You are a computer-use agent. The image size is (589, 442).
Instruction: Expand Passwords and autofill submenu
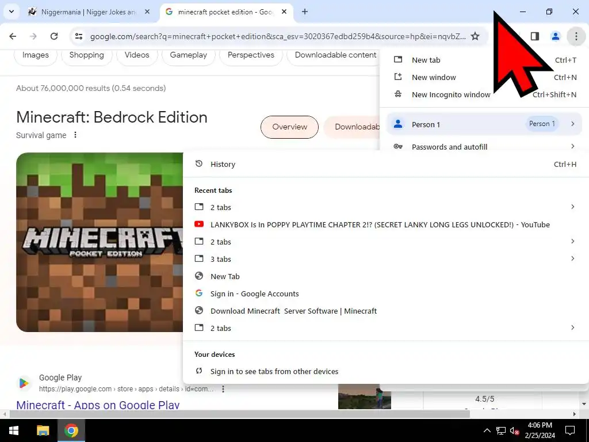coord(484,147)
